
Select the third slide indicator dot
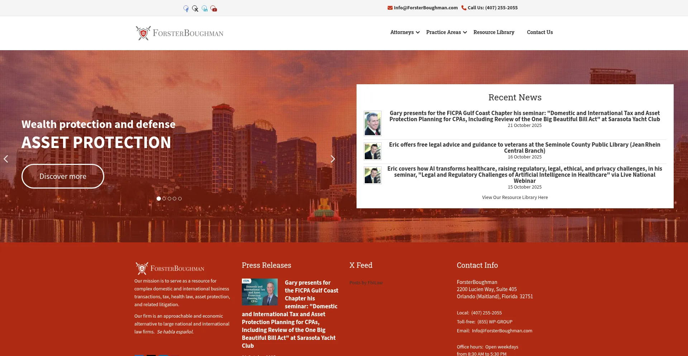[x=169, y=199]
